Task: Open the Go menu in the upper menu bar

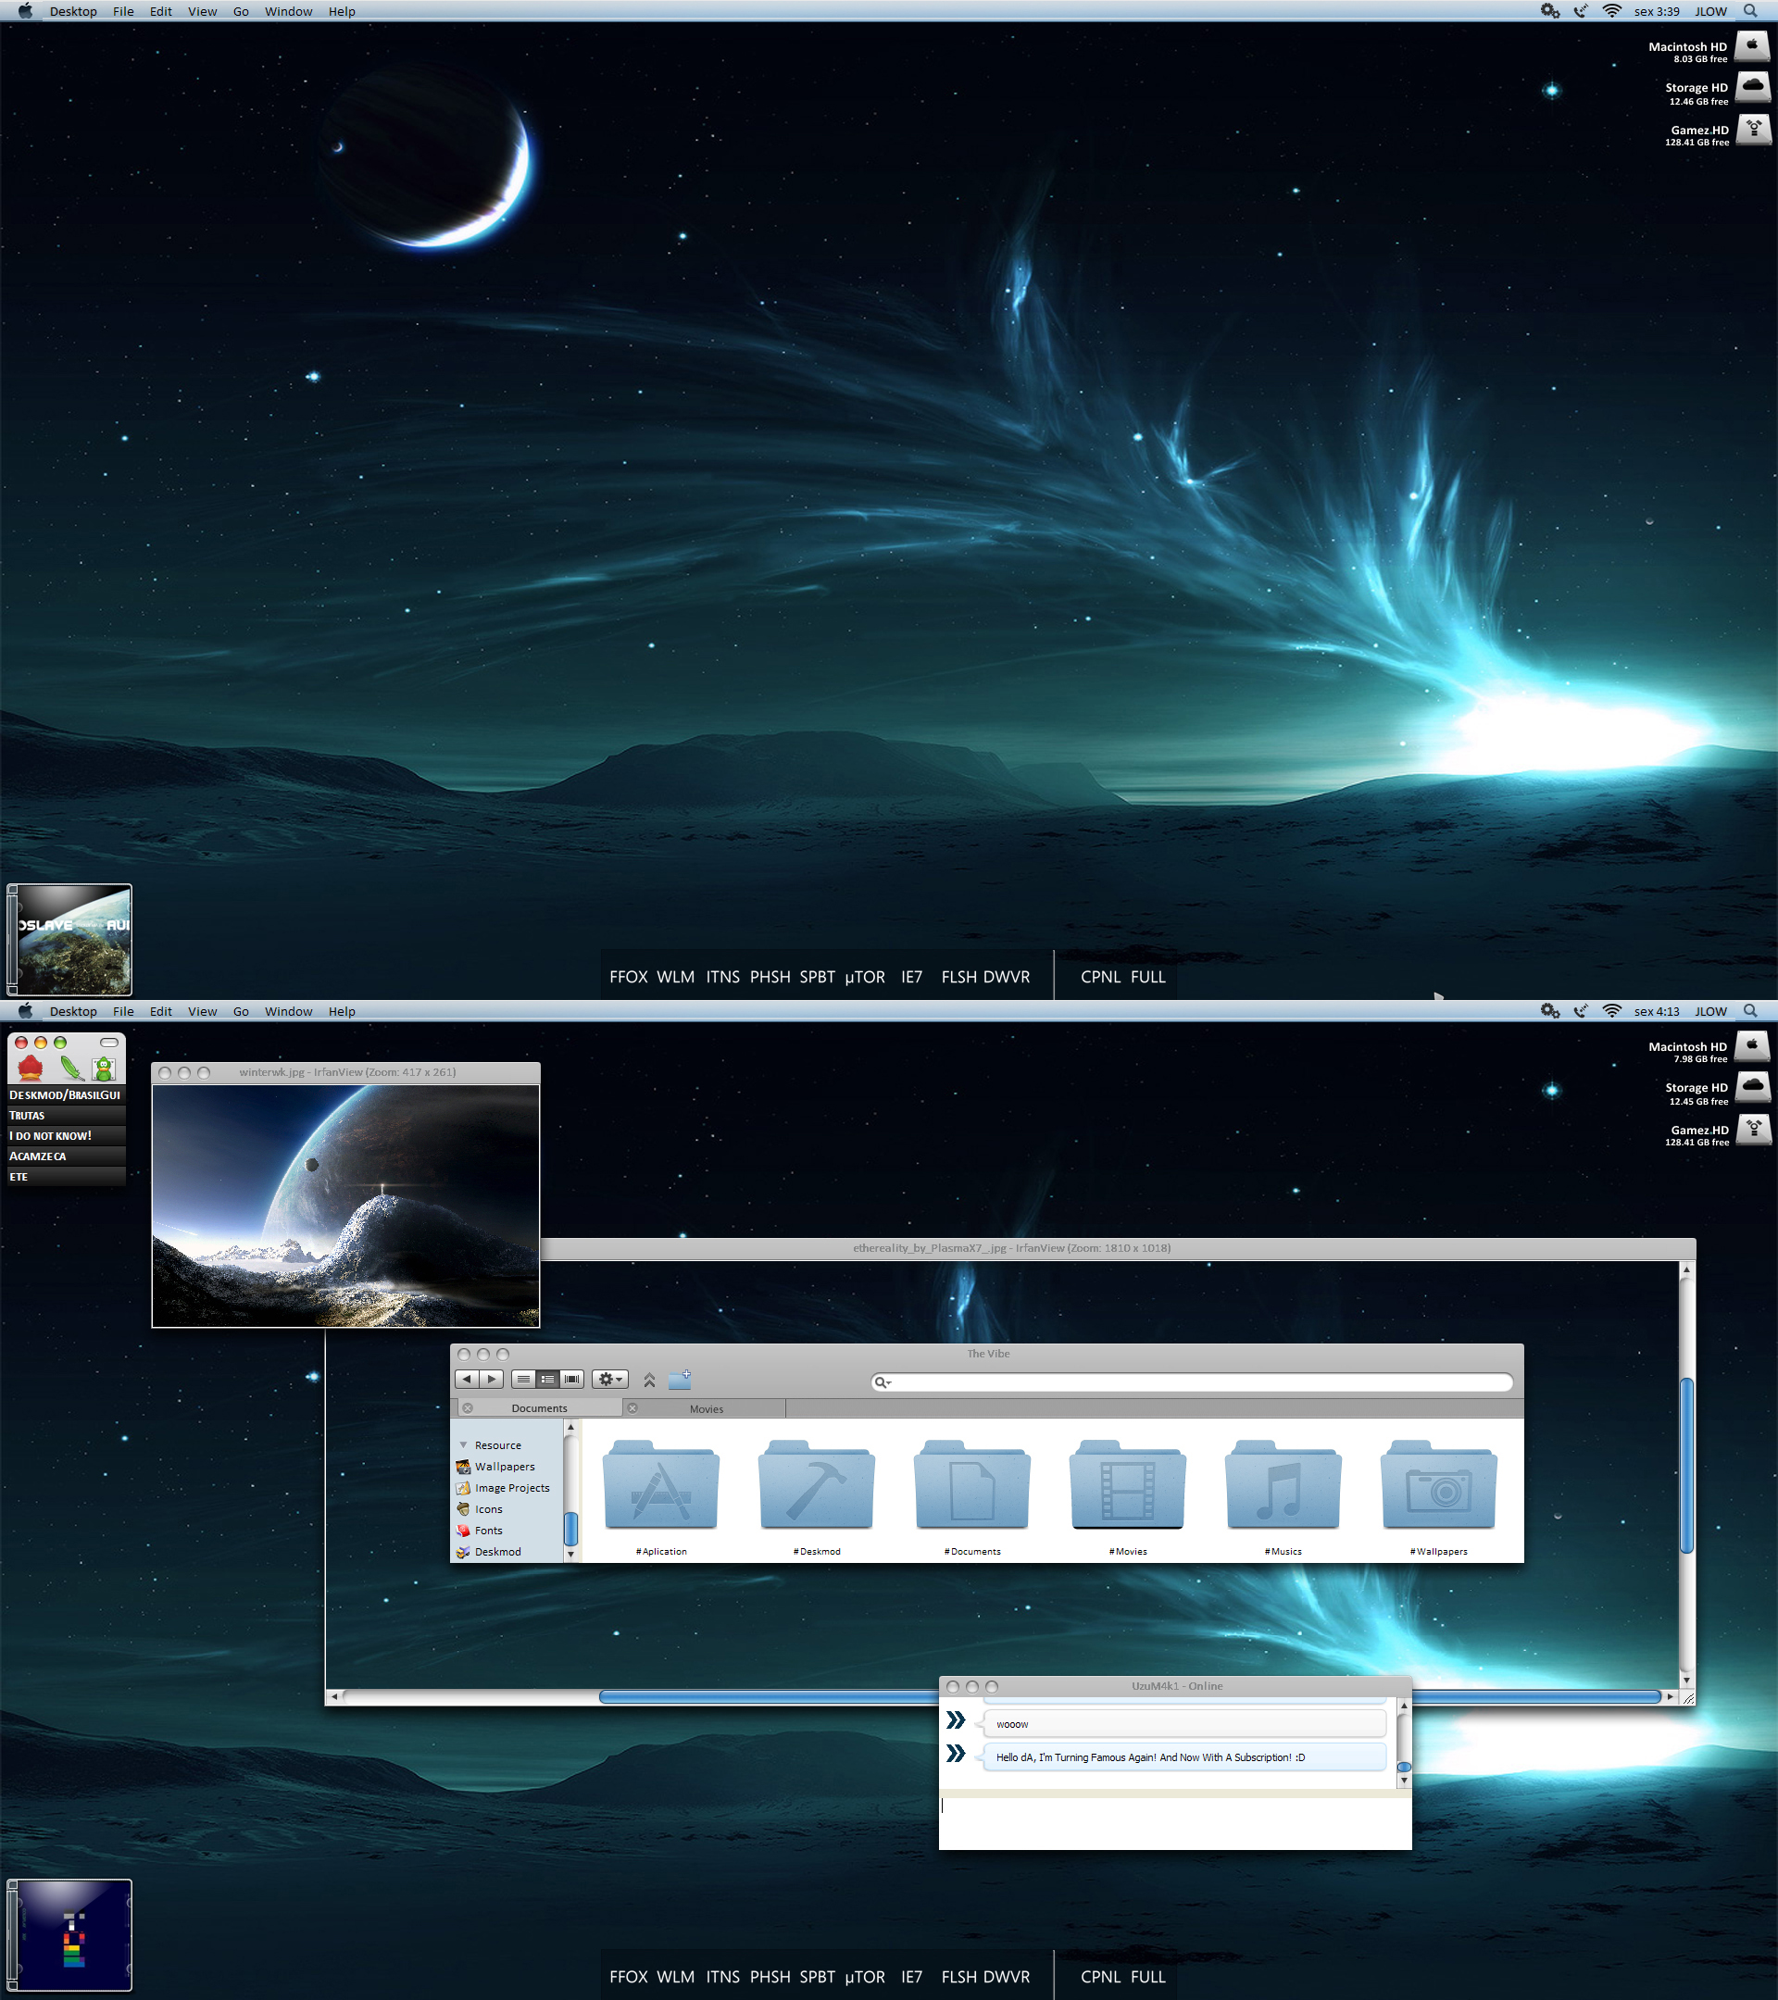Action: 241,11
